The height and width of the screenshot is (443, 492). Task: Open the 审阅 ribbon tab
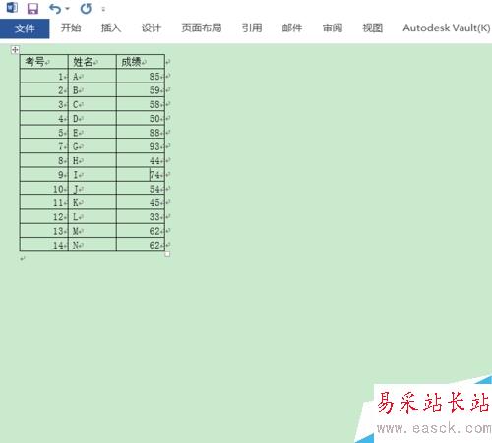(333, 28)
